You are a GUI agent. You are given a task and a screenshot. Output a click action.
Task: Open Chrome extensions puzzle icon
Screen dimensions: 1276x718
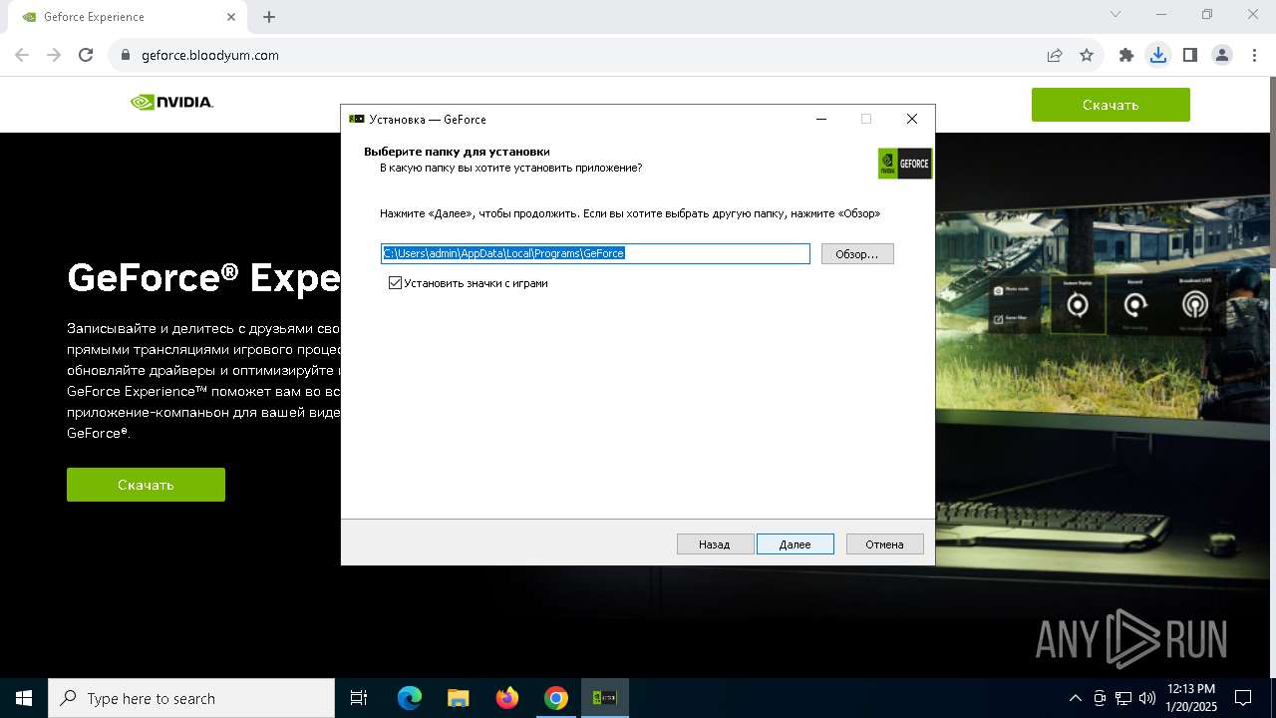point(1126,55)
